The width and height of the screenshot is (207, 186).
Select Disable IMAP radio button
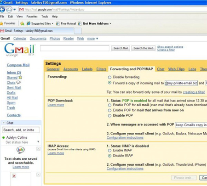pos(109,156)
